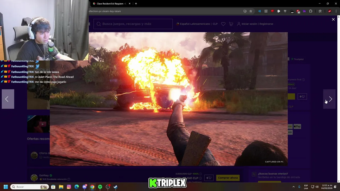Click the purple 7TV extension icon

tap(304, 11)
